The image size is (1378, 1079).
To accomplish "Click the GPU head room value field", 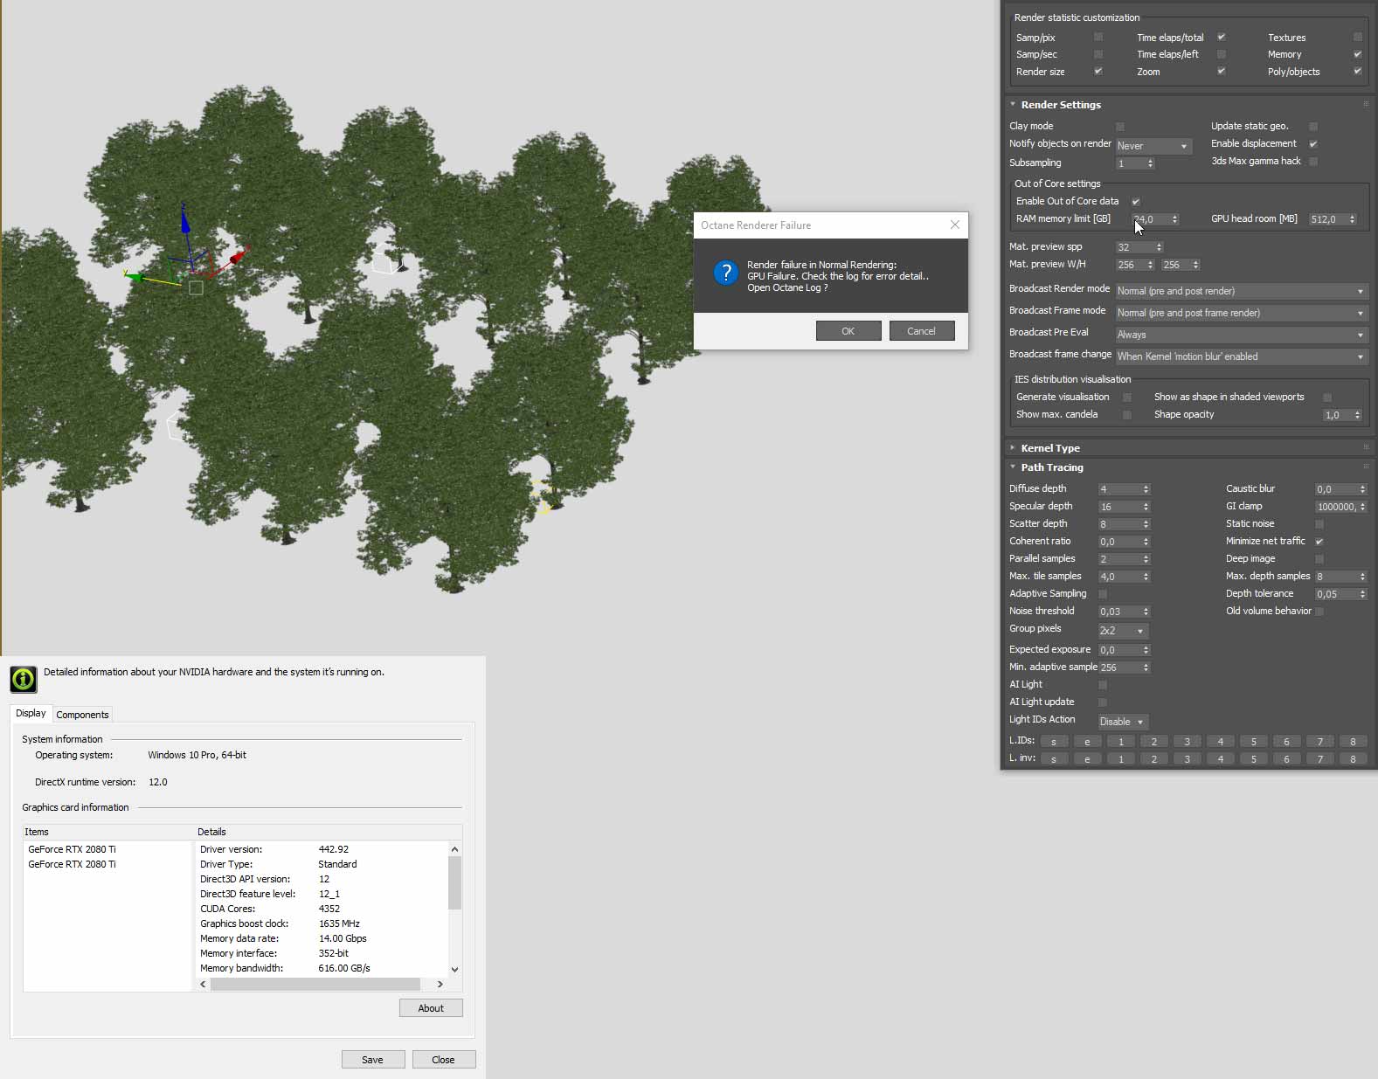I will click(1327, 219).
